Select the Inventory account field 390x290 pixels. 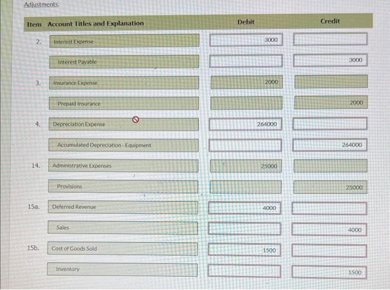(x=123, y=269)
